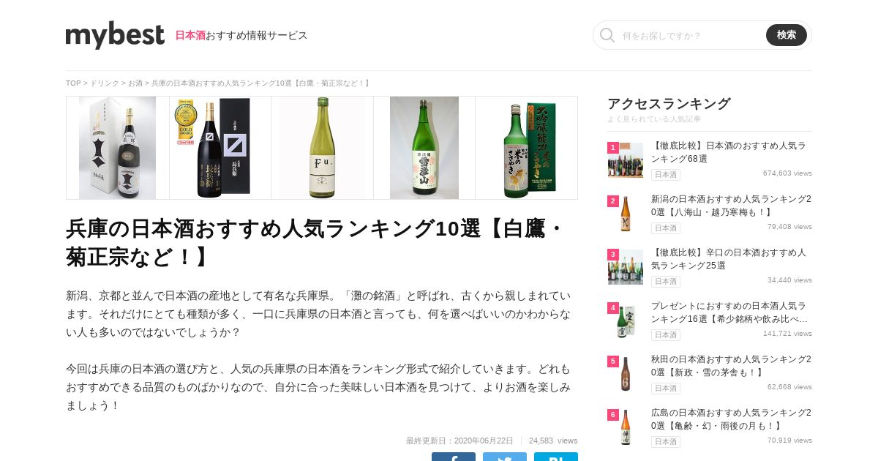
Task: Click the アクセスランキング heading
Action: pos(669,104)
